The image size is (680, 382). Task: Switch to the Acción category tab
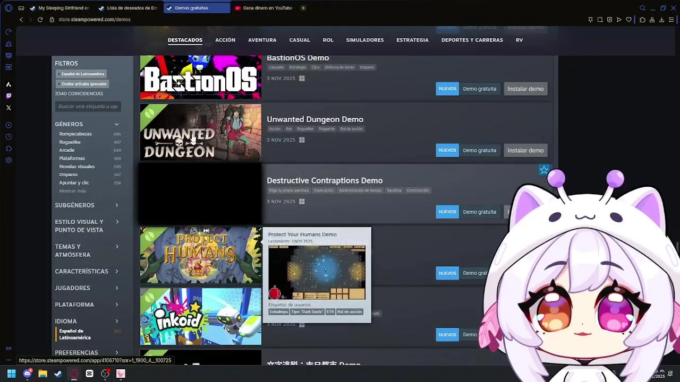tap(225, 40)
